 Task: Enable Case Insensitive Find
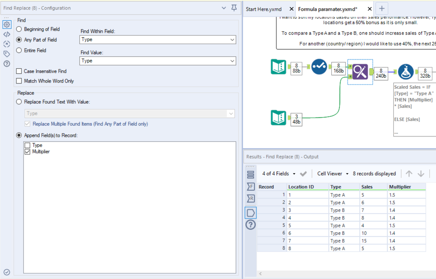pyautogui.click(x=19, y=71)
